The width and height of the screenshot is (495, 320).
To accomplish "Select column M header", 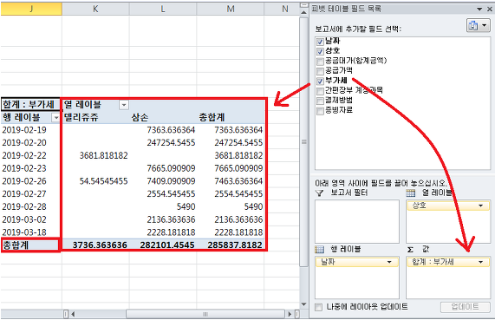I will click(x=230, y=9).
